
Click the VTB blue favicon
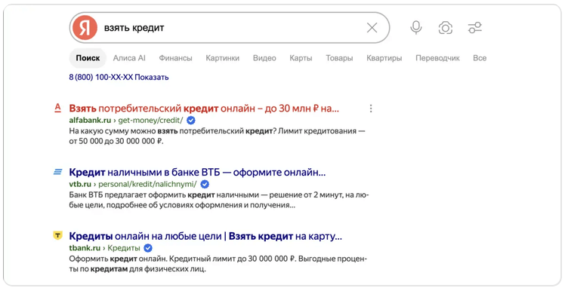57,172
